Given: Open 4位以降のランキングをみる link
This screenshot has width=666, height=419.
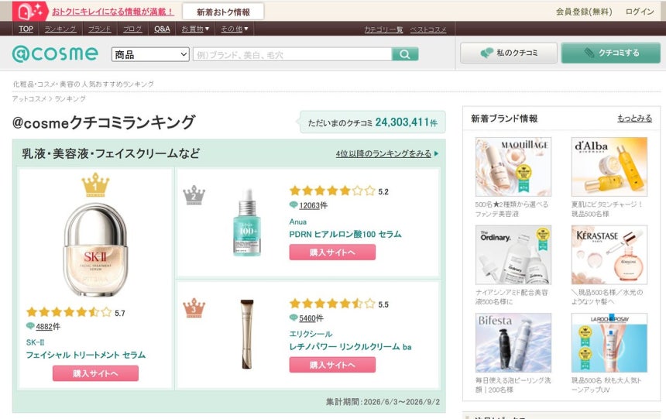Looking at the screenshot, I should point(383,154).
